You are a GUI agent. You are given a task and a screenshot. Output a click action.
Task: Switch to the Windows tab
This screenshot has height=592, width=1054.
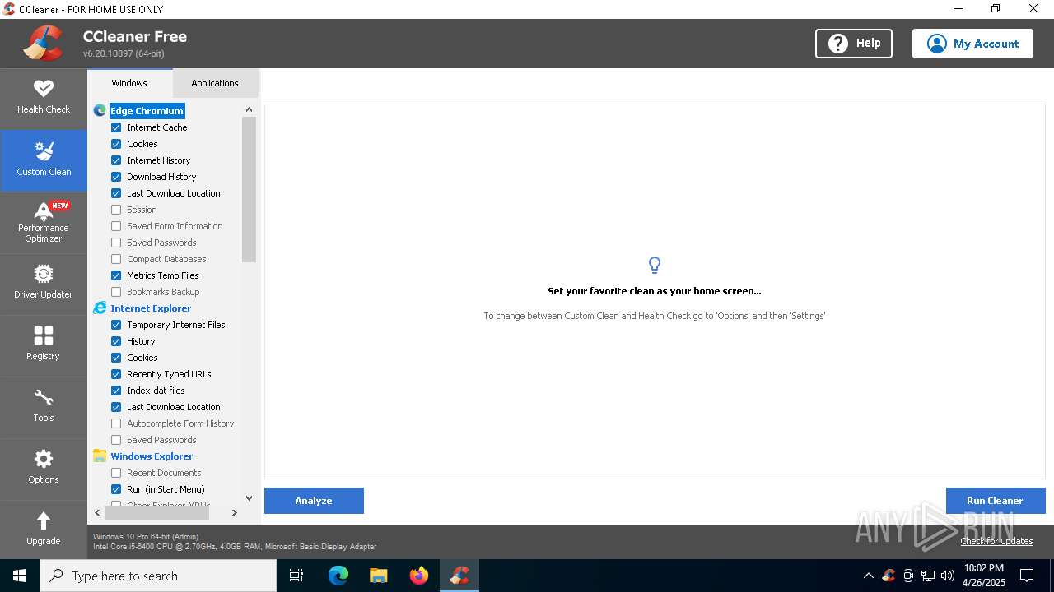click(129, 83)
